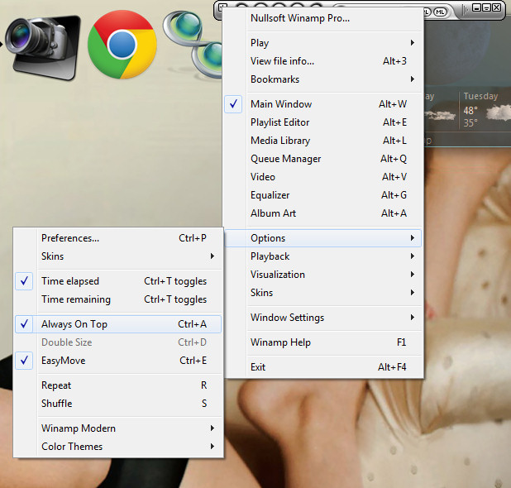Disable Always On Top option
Image resolution: width=511 pixels, height=488 pixels.
pyautogui.click(x=118, y=324)
